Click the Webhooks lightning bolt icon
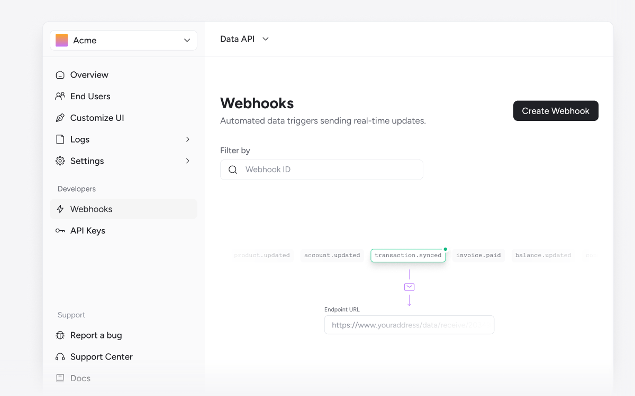The height and width of the screenshot is (396, 635). [x=60, y=209]
